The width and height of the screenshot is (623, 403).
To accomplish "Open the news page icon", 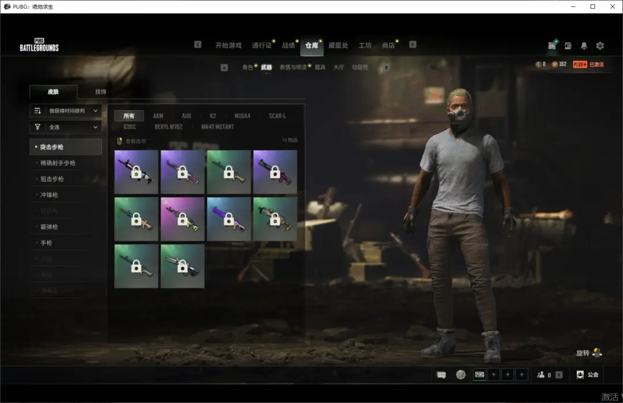I will pos(568,46).
